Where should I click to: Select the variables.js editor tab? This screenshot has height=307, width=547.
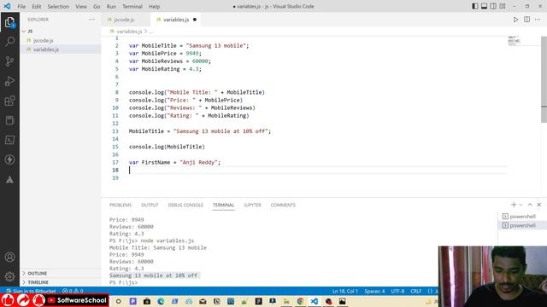176,20
